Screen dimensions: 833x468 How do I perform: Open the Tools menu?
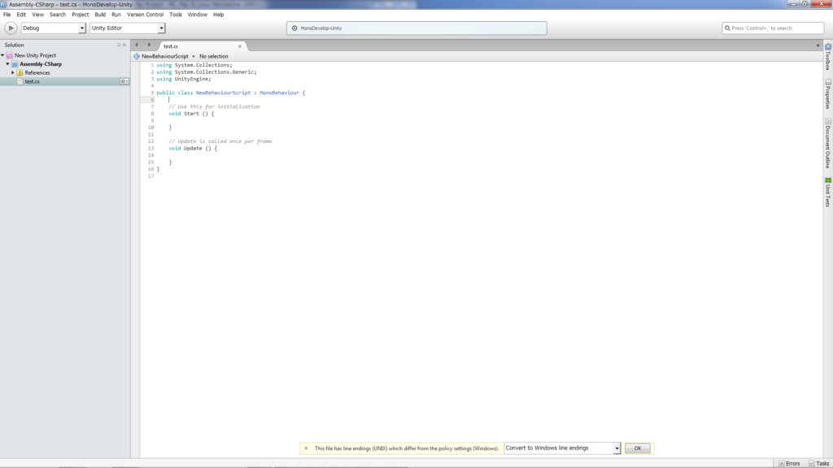pyautogui.click(x=176, y=15)
